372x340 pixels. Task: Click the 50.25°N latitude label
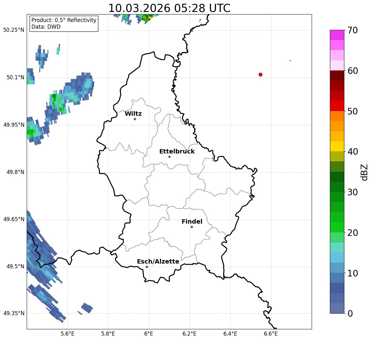point(14,30)
